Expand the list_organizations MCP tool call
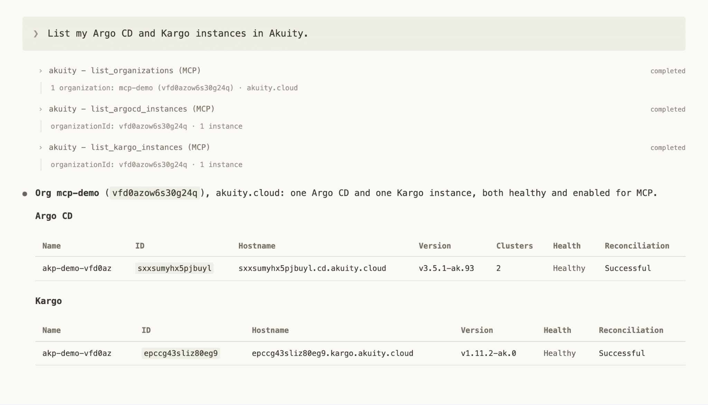 click(x=41, y=71)
